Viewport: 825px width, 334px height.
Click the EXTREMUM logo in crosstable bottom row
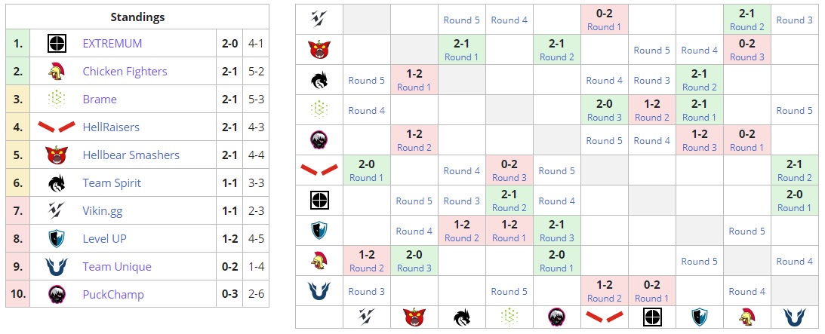[652, 317]
